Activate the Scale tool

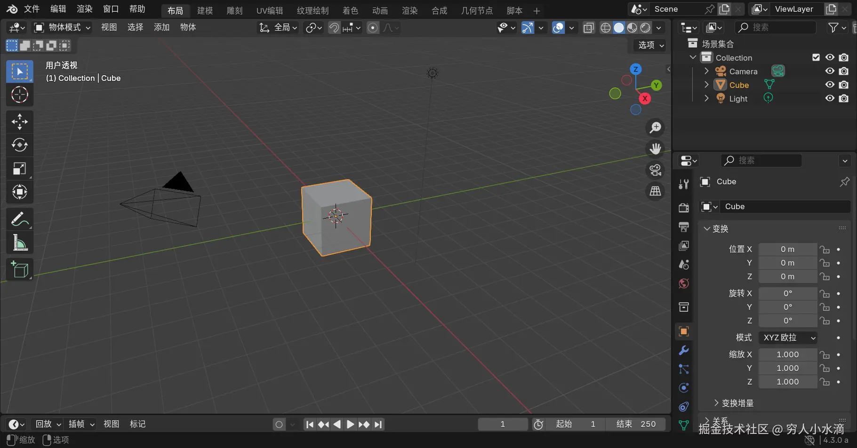click(20, 168)
